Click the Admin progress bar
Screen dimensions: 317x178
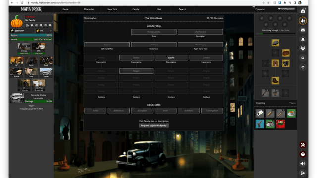coord(31,35)
